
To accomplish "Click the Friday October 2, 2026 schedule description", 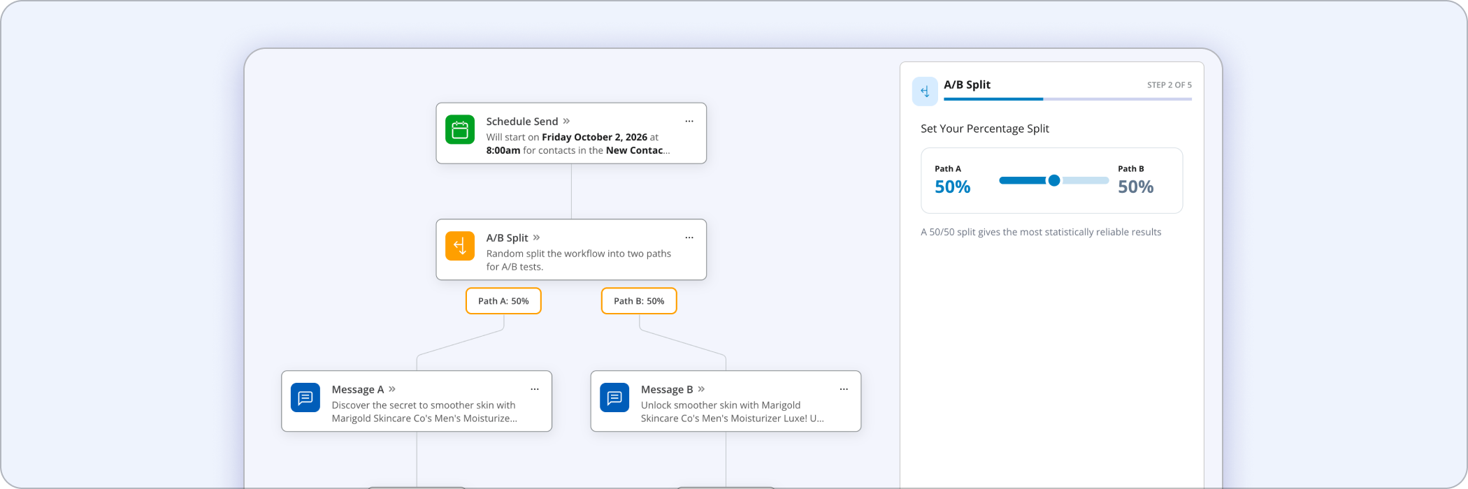I will pos(579,144).
